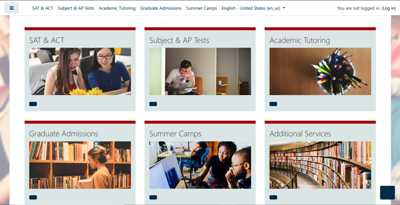Viewport: 400px width, 205px height.
Task: Open Subject & AP Tests navigation item
Action: [x=76, y=8]
